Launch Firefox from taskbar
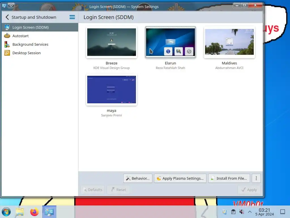The image size is (290, 218). click(x=34, y=212)
